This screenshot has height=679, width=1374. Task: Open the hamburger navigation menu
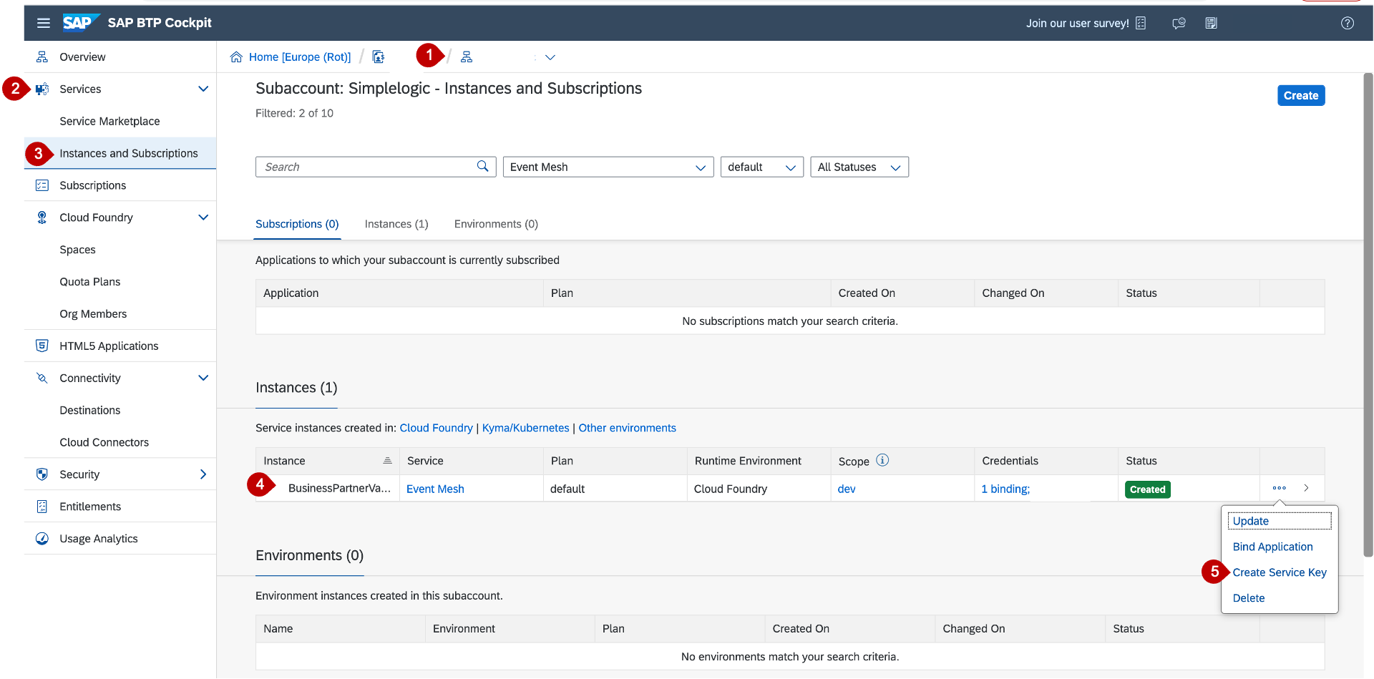pyautogui.click(x=44, y=23)
